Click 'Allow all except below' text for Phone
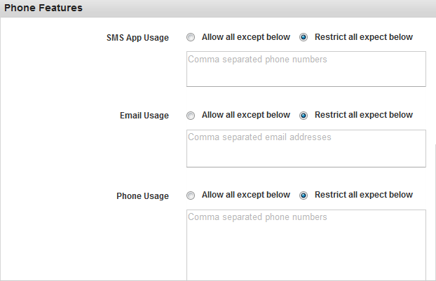 point(246,195)
